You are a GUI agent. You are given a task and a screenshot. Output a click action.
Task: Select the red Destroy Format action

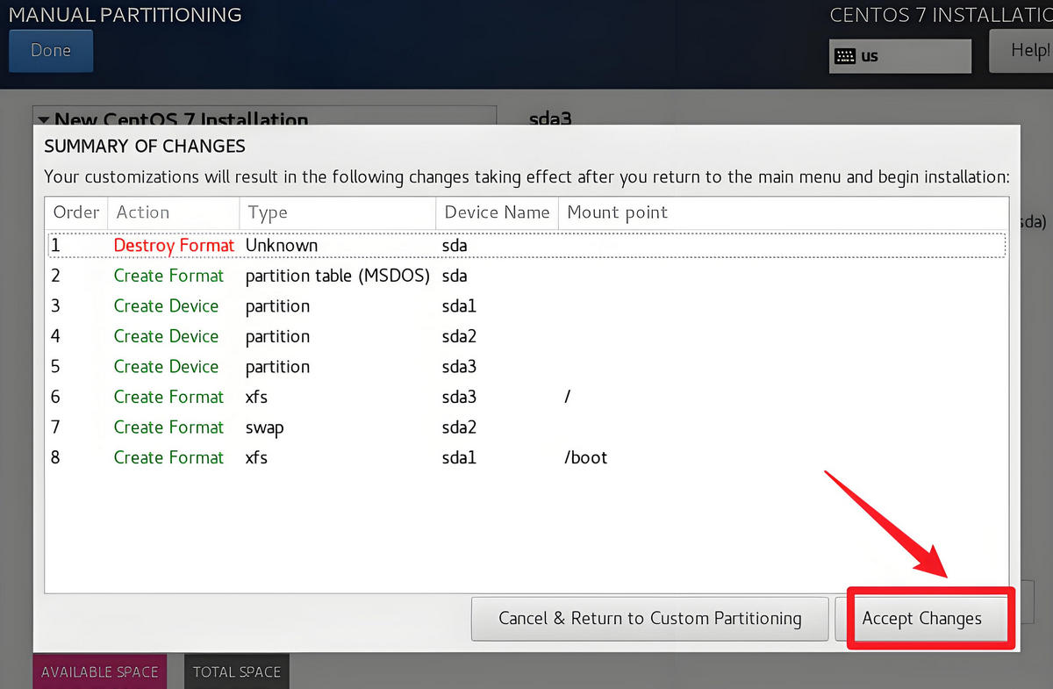[174, 246]
